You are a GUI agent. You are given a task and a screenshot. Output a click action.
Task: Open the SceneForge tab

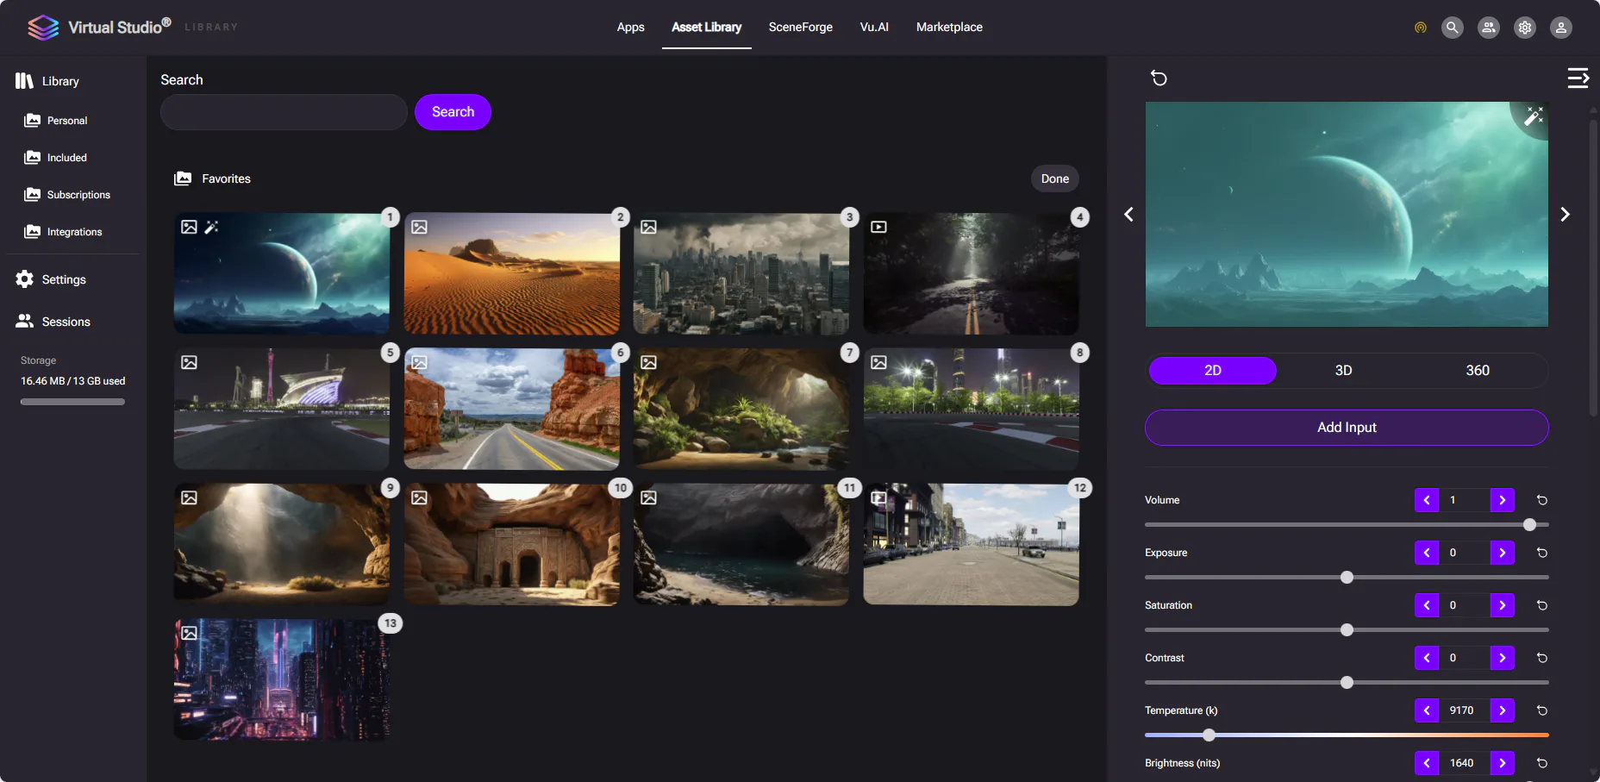pos(801,28)
